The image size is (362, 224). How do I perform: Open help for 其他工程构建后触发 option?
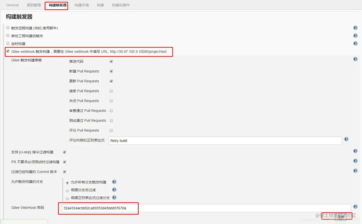point(355,36)
